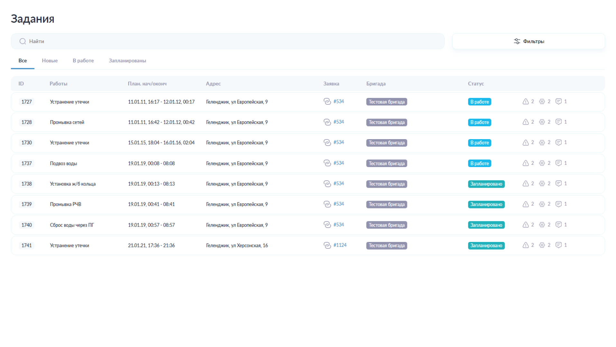Click the warning triangle icon in row 1739
The image size is (616, 347).
tap(525, 204)
